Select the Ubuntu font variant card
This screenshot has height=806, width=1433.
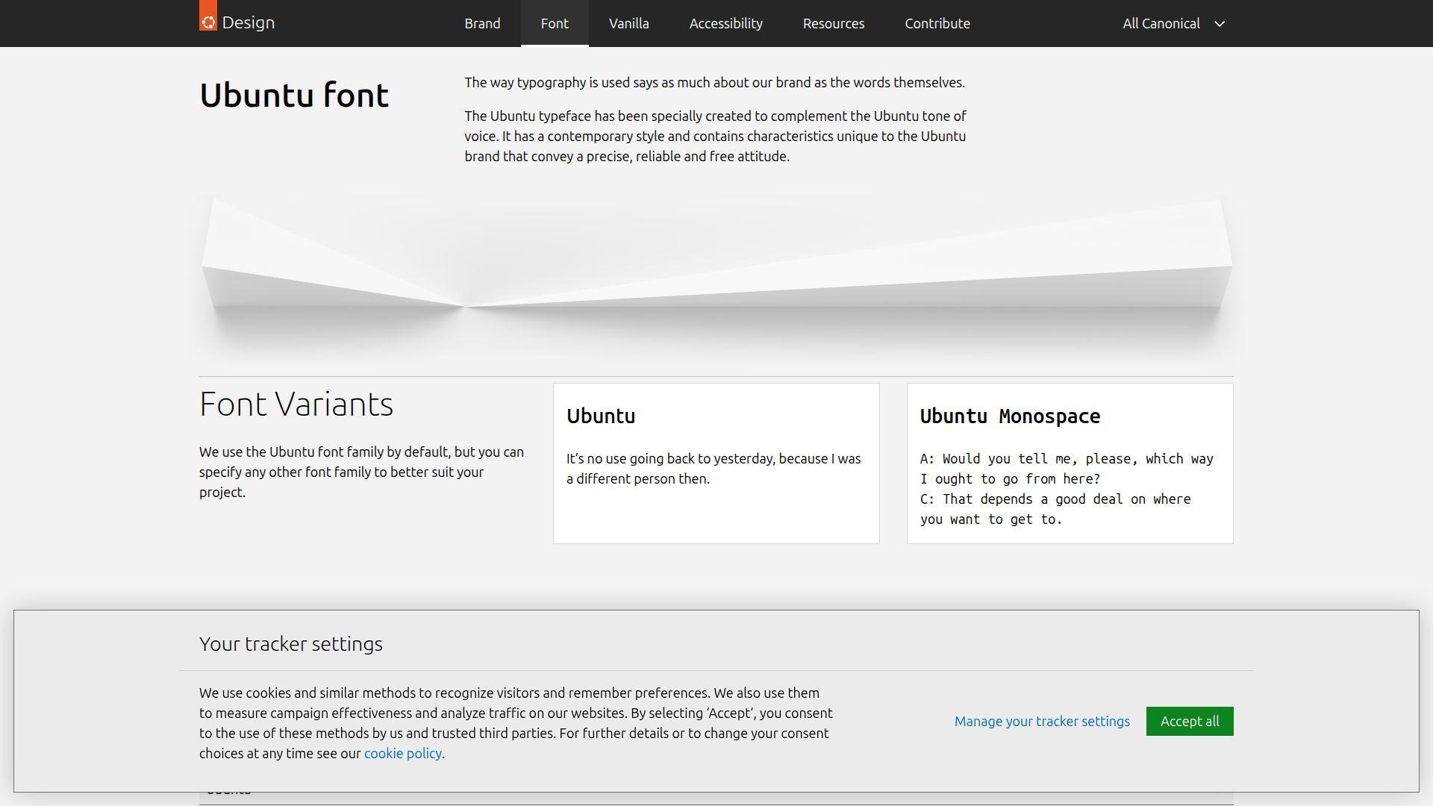click(x=716, y=462)
